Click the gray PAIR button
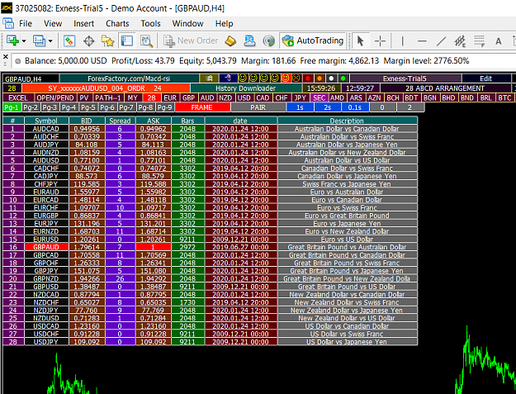The width and height of the screenshot is (516, 394). pyautogui.click(x=258, y=107)
